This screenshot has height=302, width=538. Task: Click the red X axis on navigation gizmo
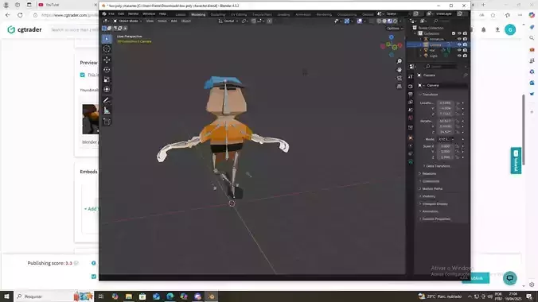pos(400,45)
